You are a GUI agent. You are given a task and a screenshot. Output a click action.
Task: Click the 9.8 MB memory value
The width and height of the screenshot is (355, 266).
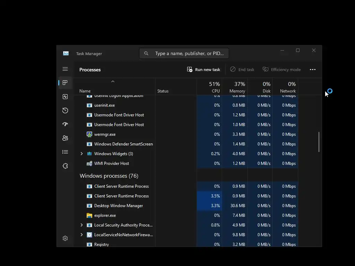coord(239,235)
